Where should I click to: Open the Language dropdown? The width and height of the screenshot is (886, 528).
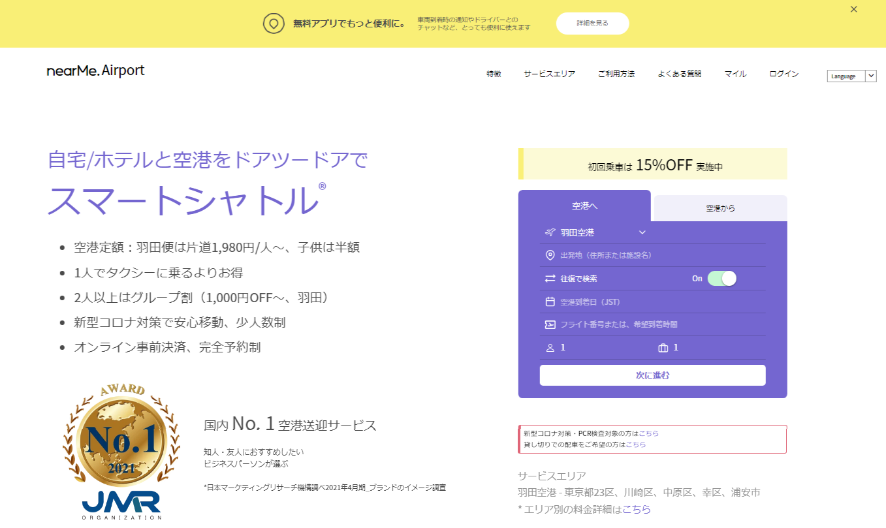point(851,76)
